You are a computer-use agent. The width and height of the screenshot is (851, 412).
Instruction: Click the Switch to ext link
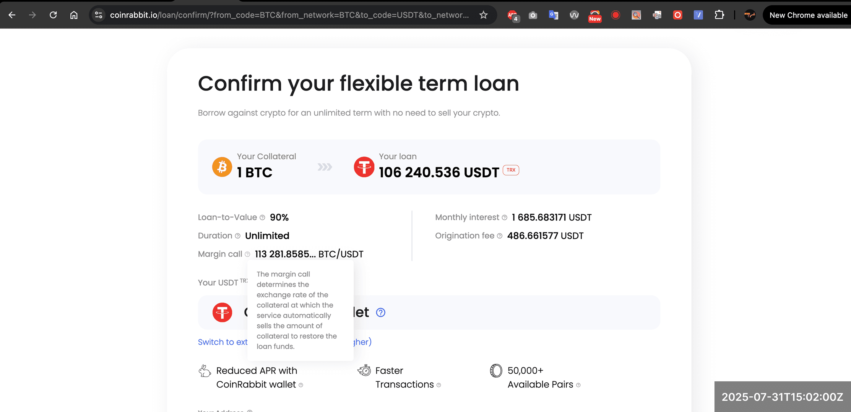pos(223,342)
